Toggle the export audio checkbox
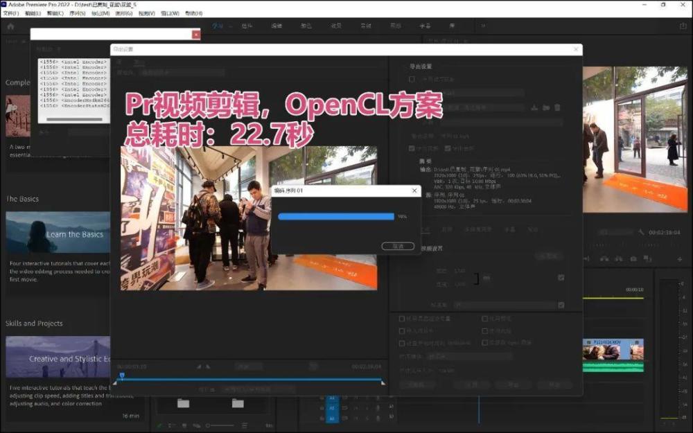Viewport: 693px width, 433px height. point(448,148)
